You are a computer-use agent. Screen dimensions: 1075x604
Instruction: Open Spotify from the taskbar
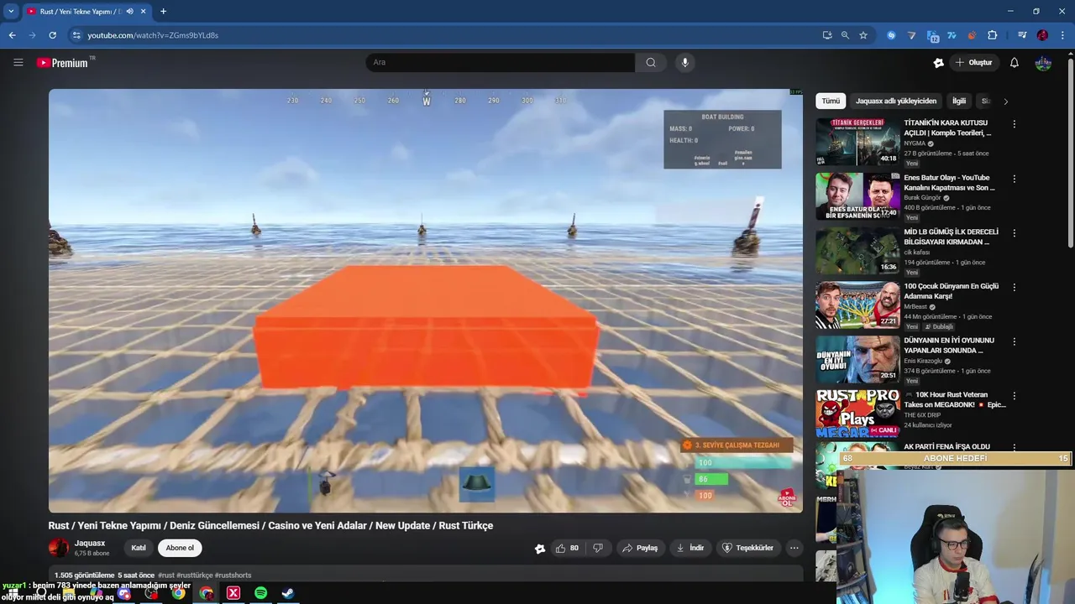click(260, 593)
